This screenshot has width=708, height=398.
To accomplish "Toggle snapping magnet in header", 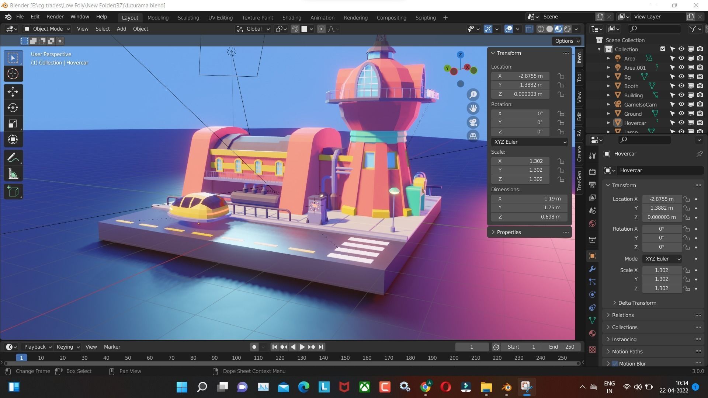I will [x=295, y=29].
